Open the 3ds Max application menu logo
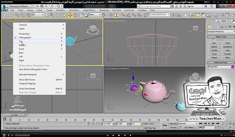 coord(4,8)
